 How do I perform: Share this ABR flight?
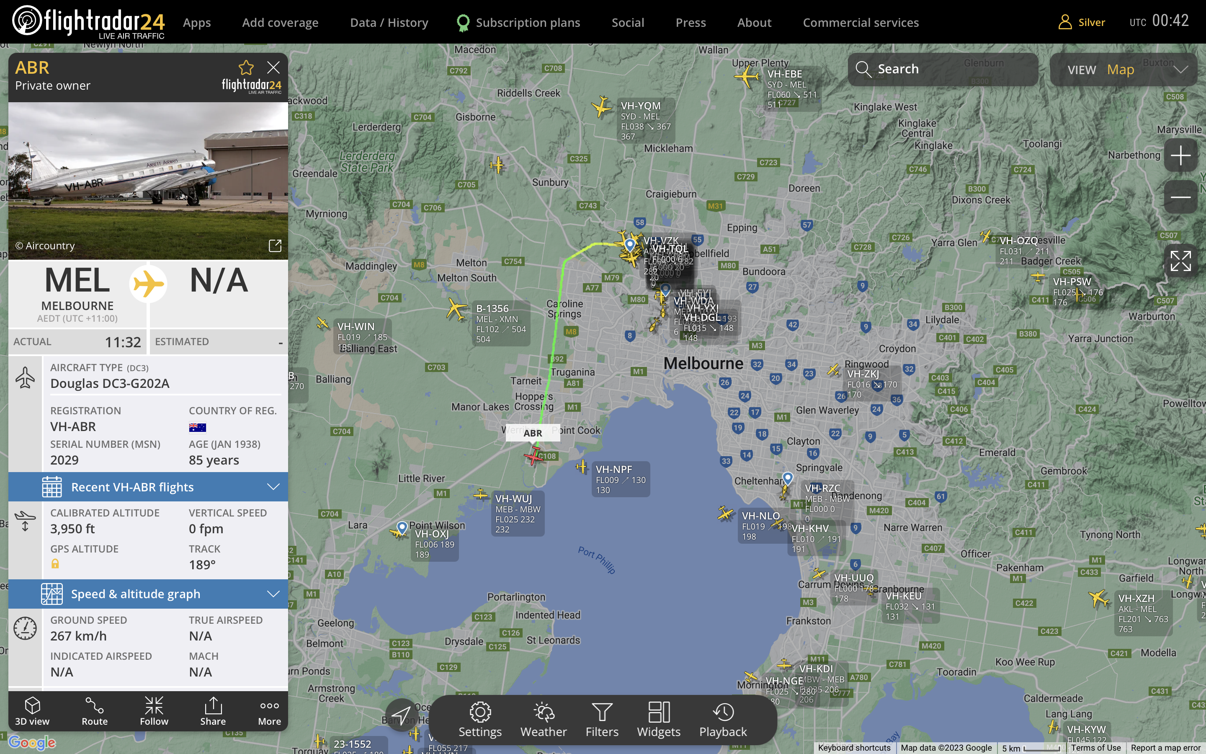213,711
